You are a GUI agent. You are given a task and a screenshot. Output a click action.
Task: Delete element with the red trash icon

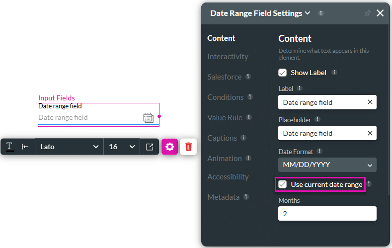[x=188, y=147]
